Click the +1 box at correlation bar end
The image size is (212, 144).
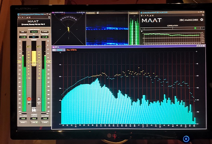point(202,28)
